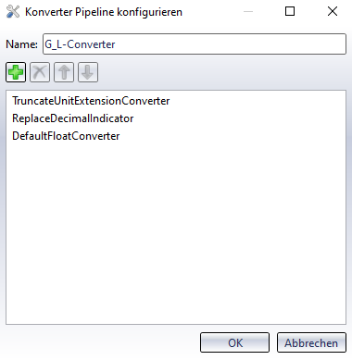Remove converter using the grey X icon
The width and height of the screenshot is (352, 360).
click(40, 72)
